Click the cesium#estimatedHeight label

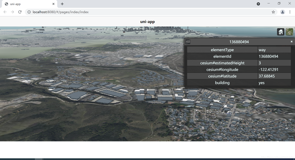[222, 63]
